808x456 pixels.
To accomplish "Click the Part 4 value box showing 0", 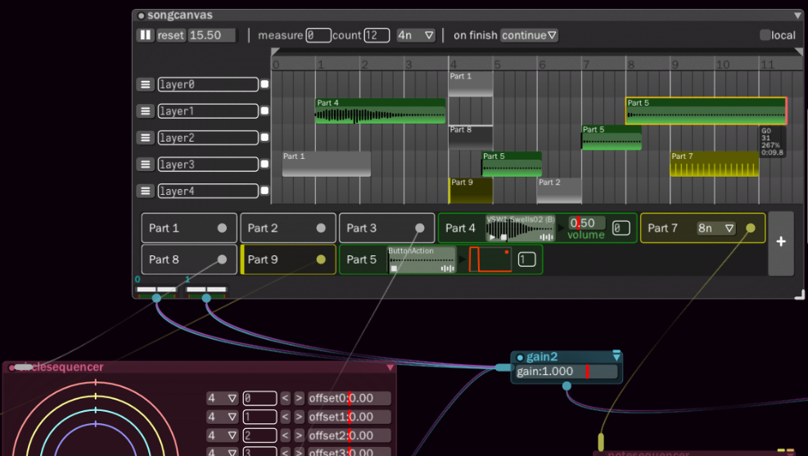I will click(621, 228).
